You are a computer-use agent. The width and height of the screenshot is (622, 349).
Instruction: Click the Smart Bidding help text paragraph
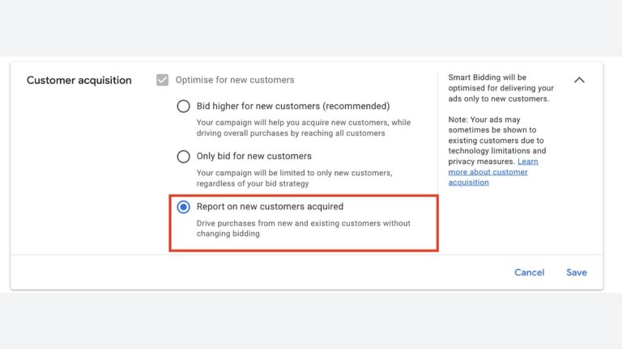(501, 88)
